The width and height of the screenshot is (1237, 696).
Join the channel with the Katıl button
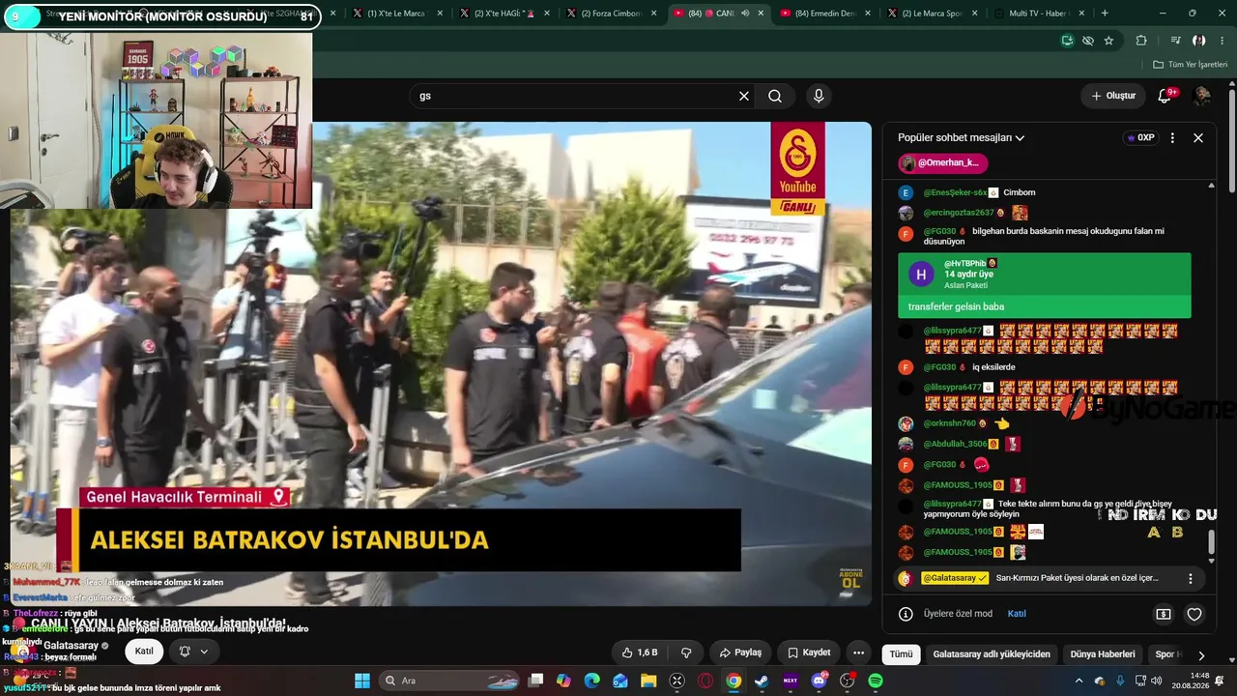(144, 652)
